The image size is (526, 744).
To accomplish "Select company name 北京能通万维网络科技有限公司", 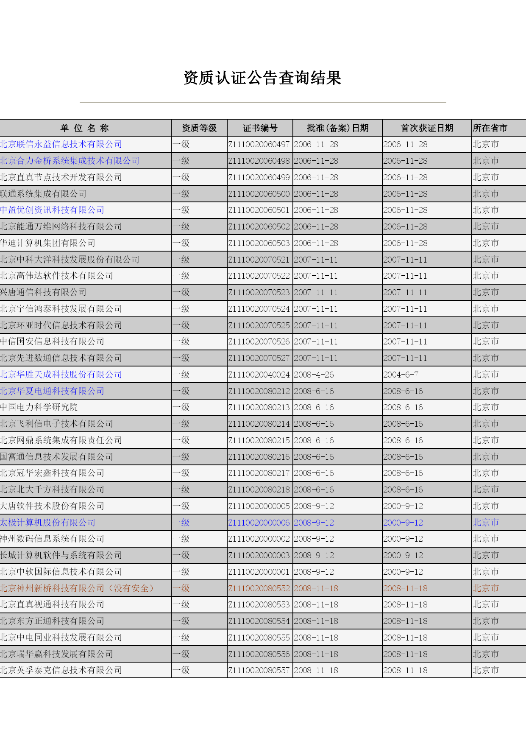I will point(61,227).
